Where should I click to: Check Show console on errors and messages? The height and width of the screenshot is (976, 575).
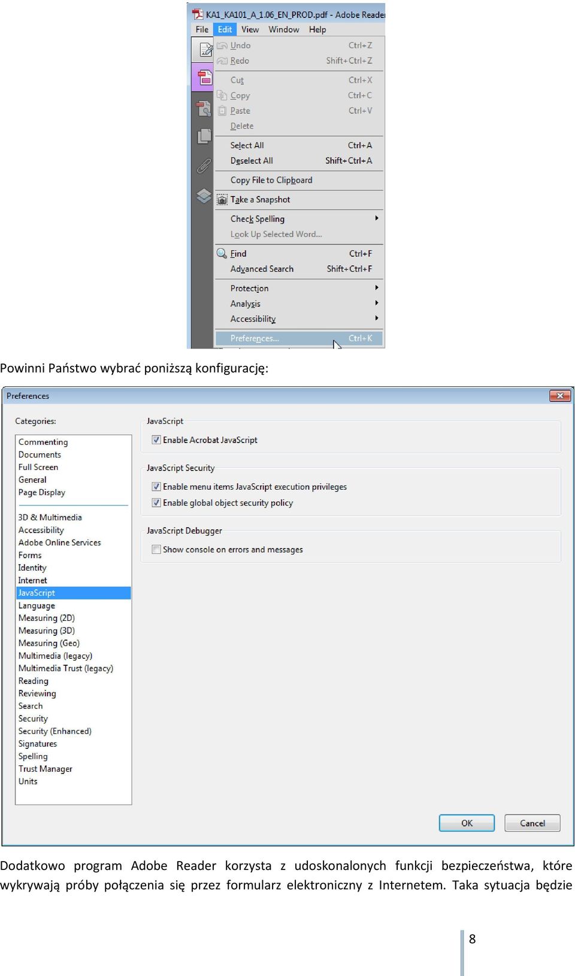point(156,550)
